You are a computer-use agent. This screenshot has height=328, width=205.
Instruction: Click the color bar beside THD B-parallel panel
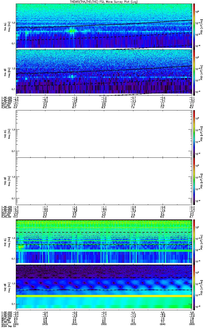point(194,181)
